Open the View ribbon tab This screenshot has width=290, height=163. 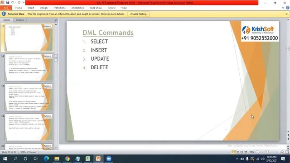[124, 8]
